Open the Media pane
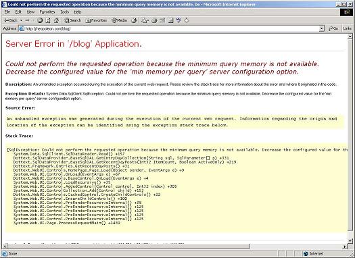The image size is (355, 258). (x=119, y=20)
